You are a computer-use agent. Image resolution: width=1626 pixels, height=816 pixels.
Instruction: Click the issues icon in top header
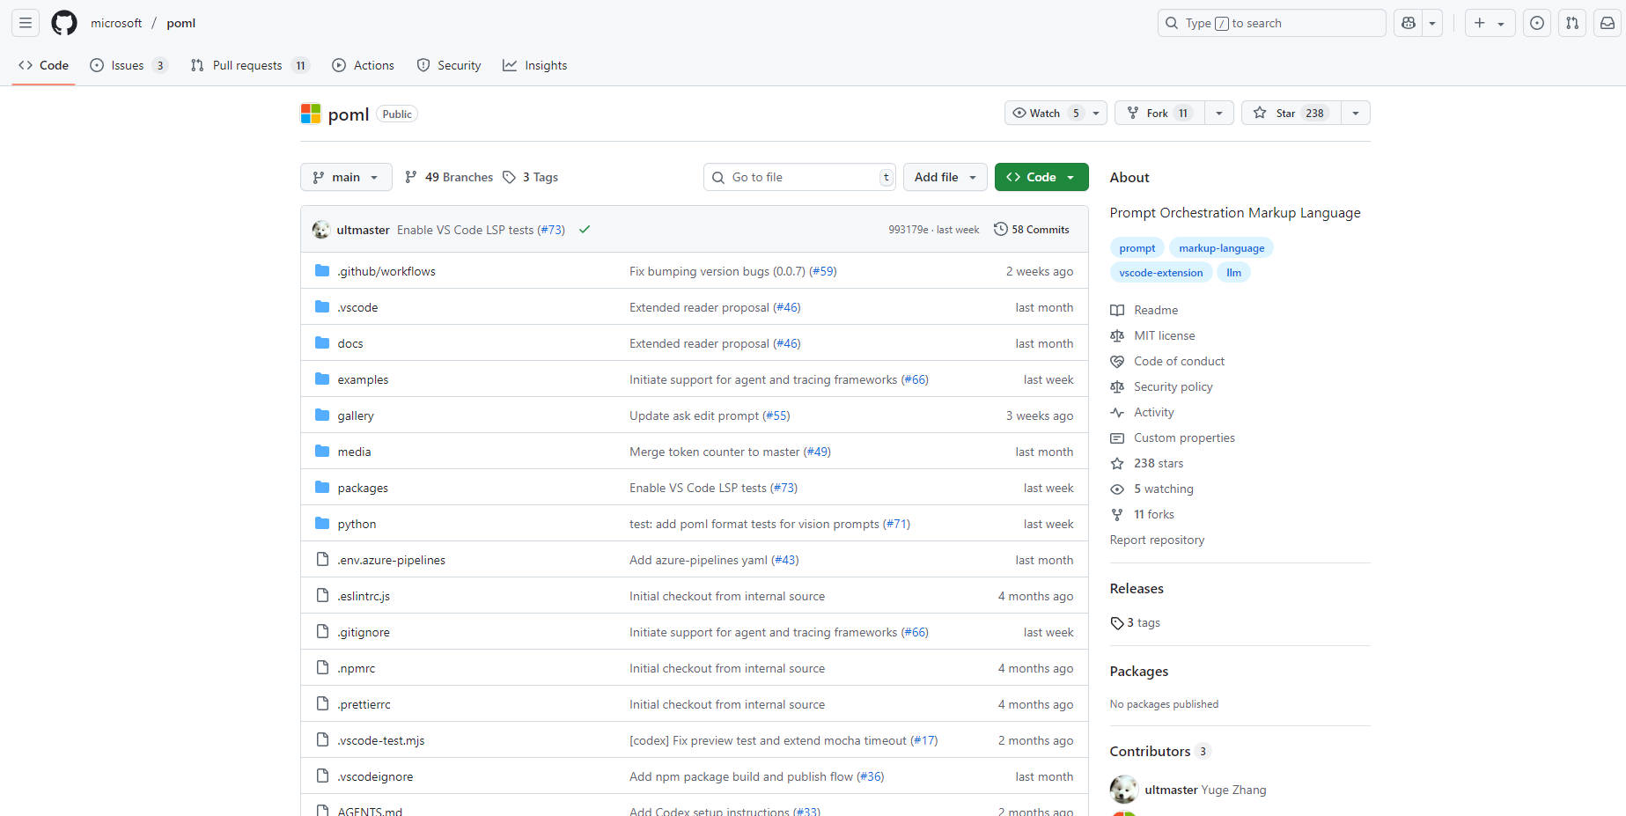click(x=1536, y=23)
